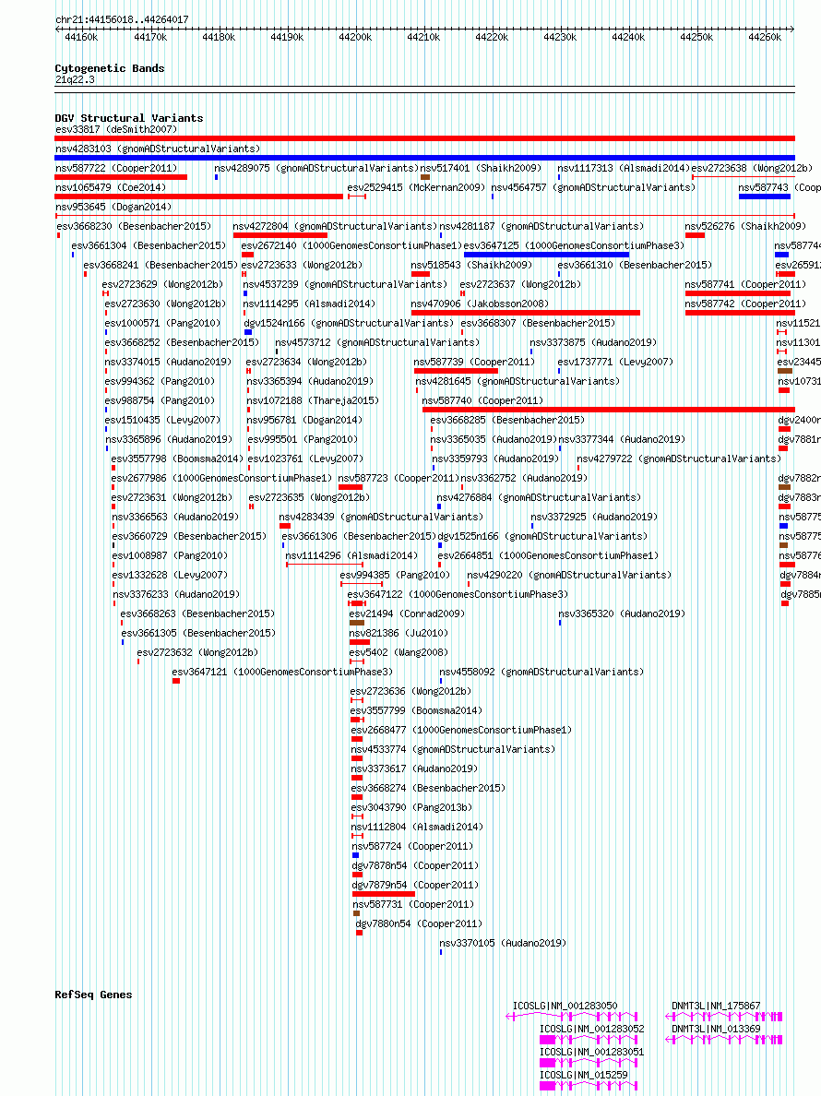Open nsv1112804 (Alsmadi2014) variant
The width and height of the screenshot is (821, 1096).
click(417, 827)
